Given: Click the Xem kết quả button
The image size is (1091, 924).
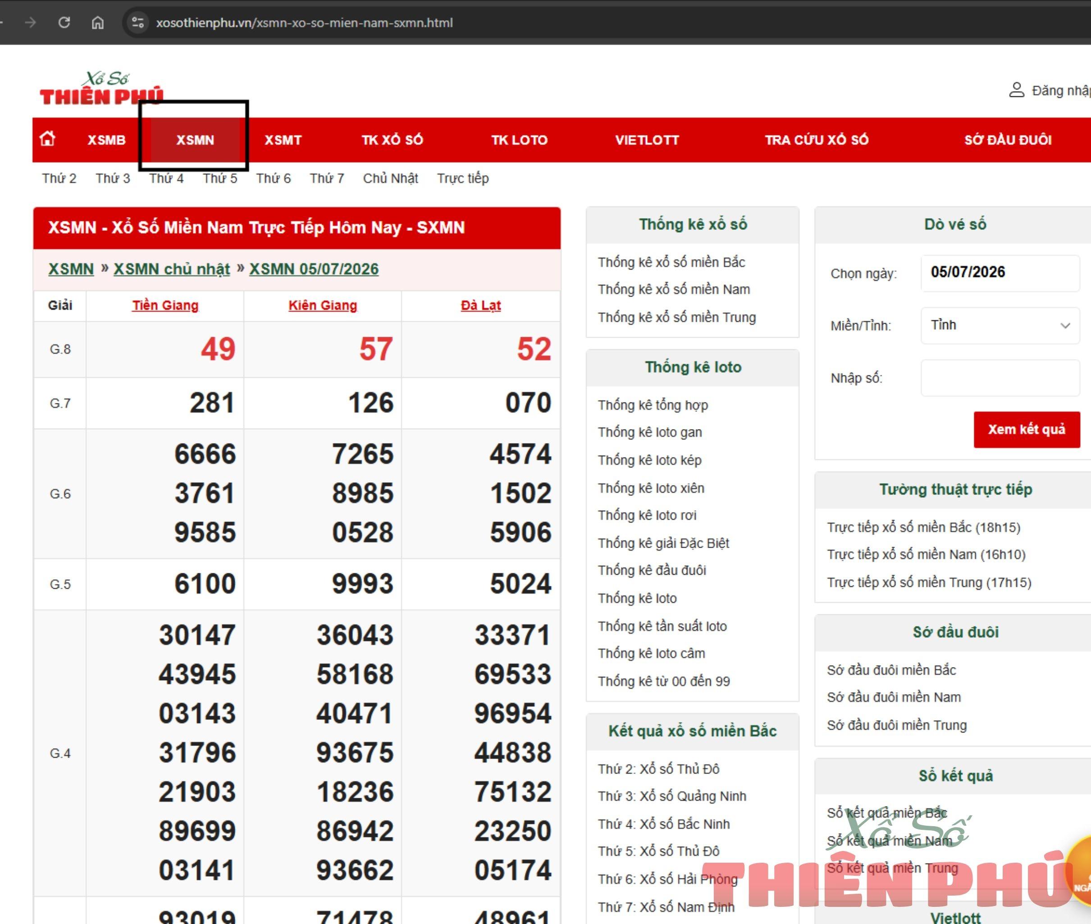Looking at the screenshot, I should click(x=1027, y=430).
